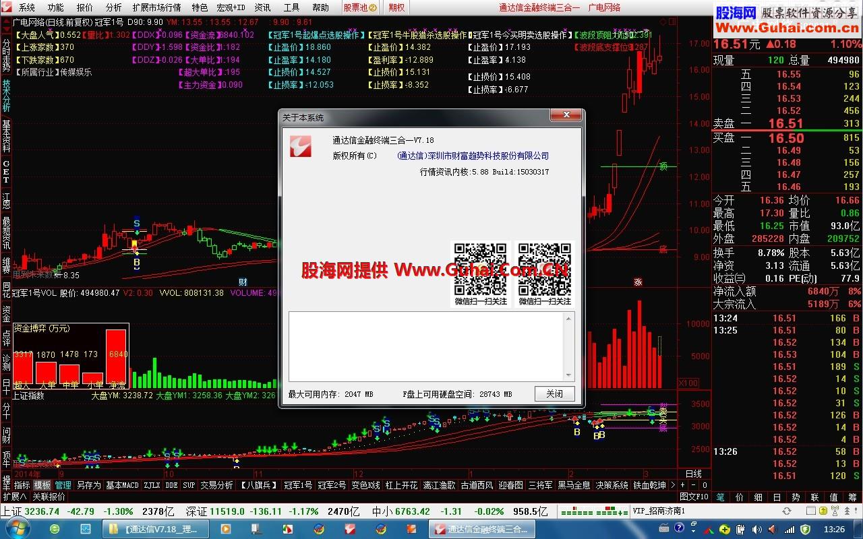Click the 关联报价 tab
This screenshot has width=863, height=539.
point(49,497)
